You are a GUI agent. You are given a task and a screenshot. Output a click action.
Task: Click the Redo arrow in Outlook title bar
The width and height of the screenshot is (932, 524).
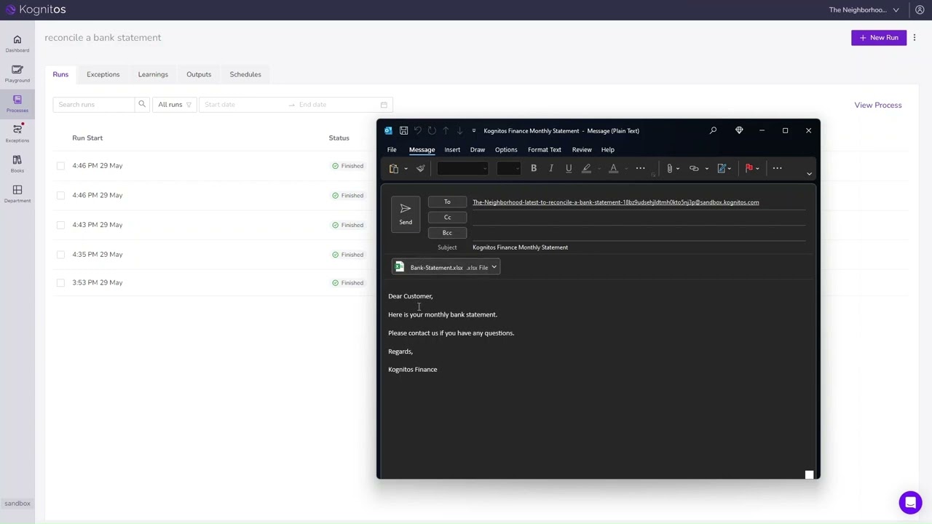(432, 131)
